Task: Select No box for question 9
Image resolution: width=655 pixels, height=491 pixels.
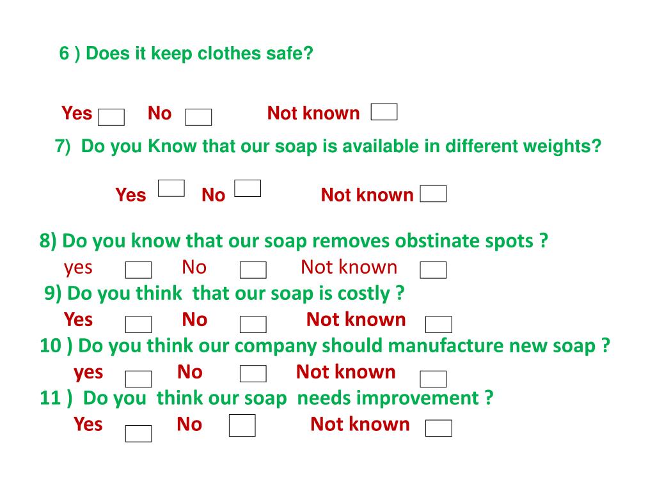Action: pos(253,324)
